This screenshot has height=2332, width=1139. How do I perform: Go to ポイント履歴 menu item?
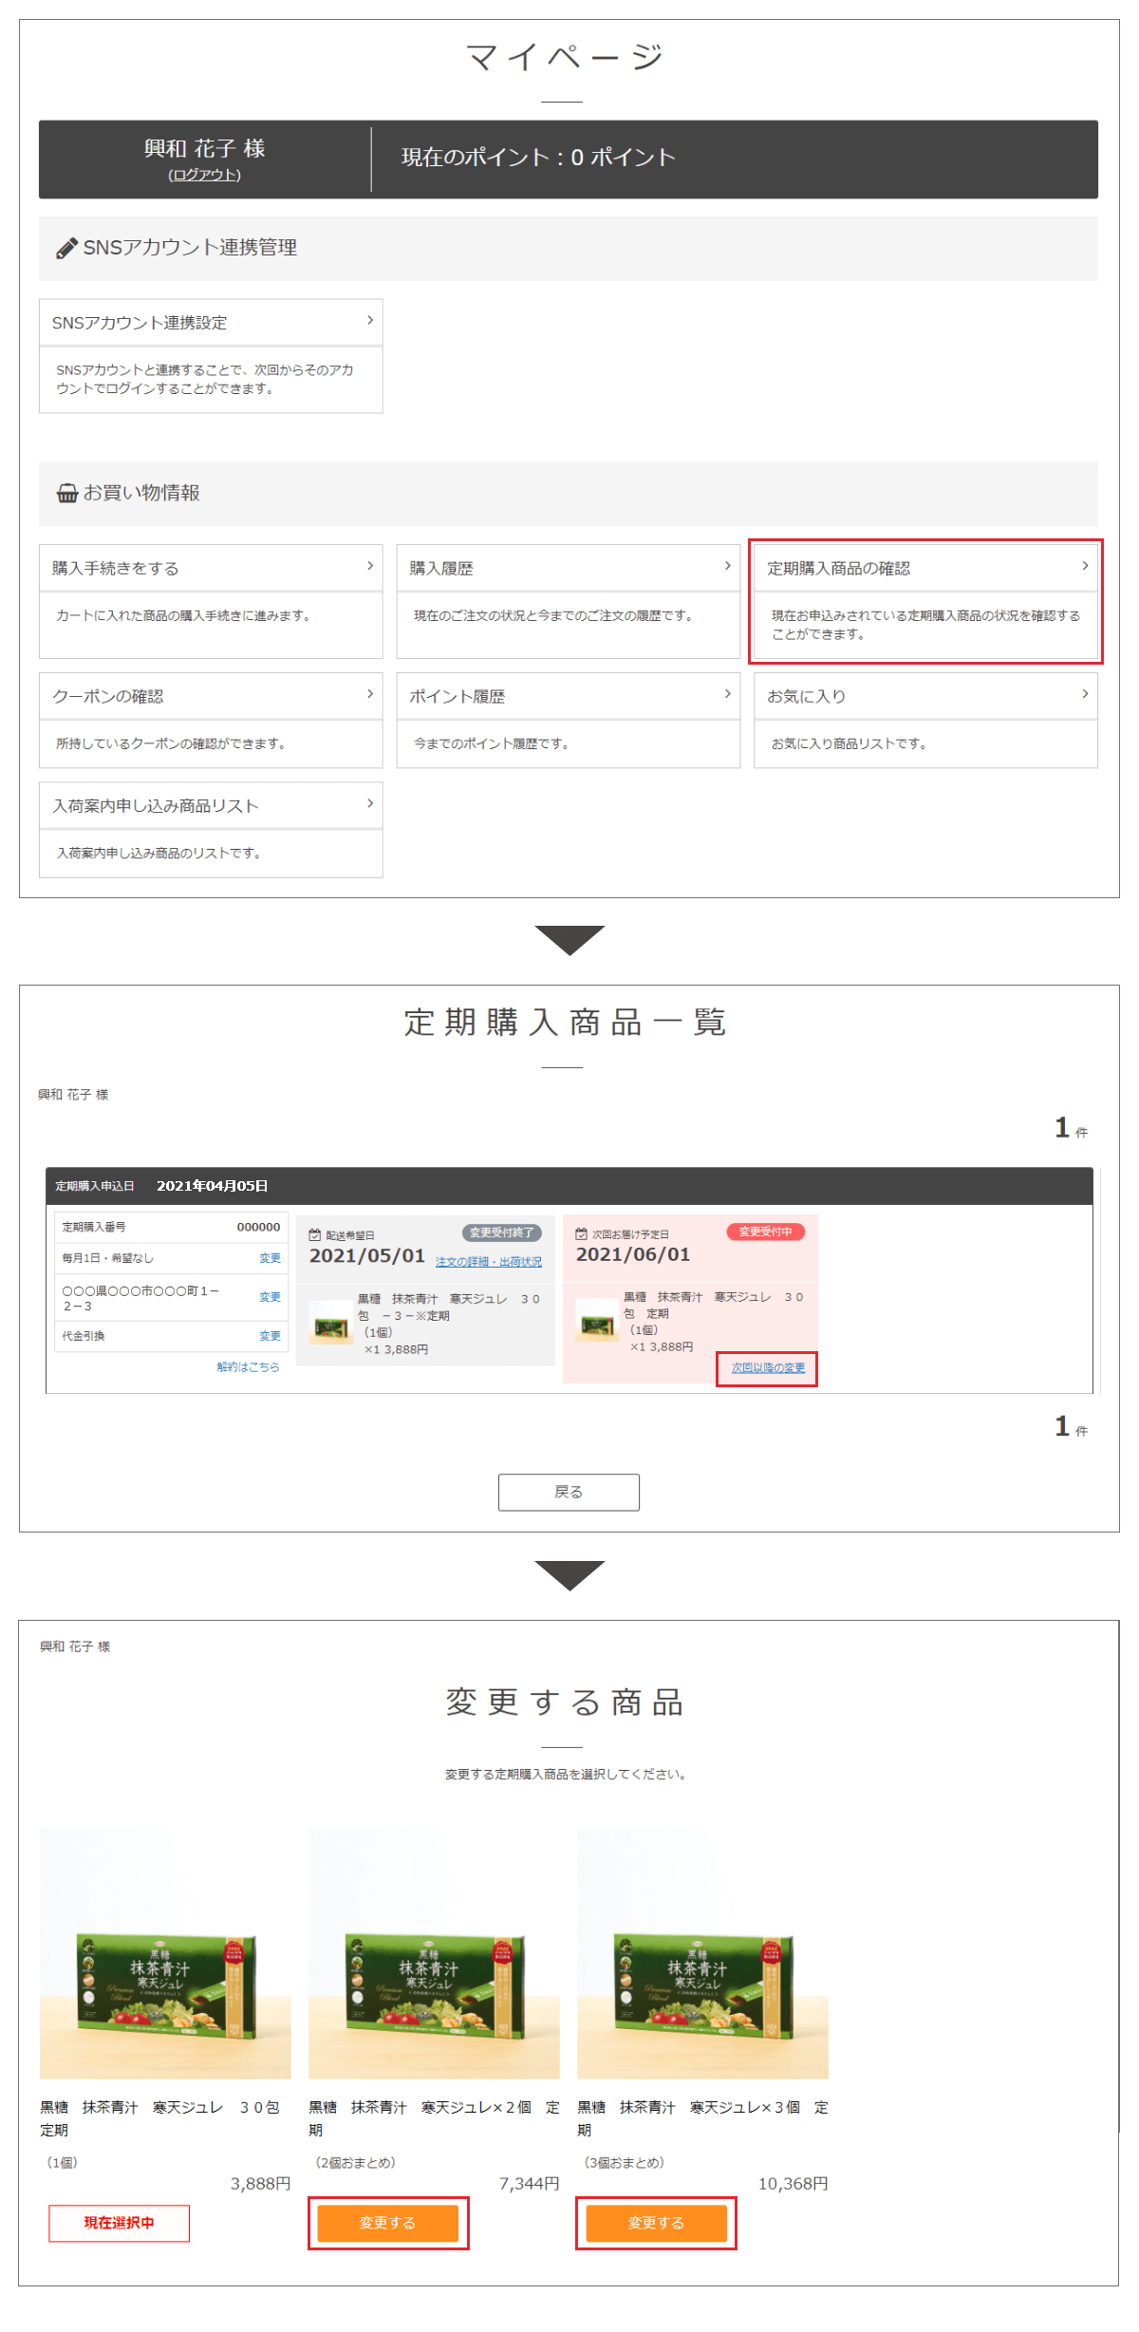tap(567, 696)
